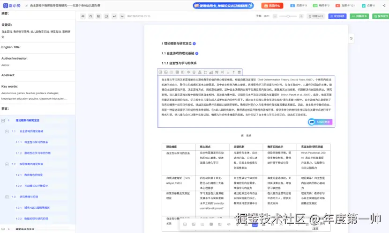Click the zoom-in plus button
This screenshot has width=389, height=233.
point(301,16)
